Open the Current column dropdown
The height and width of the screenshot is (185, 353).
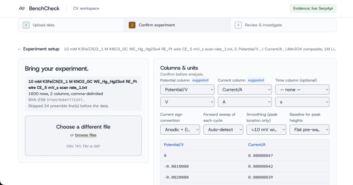tap(245, 90)
